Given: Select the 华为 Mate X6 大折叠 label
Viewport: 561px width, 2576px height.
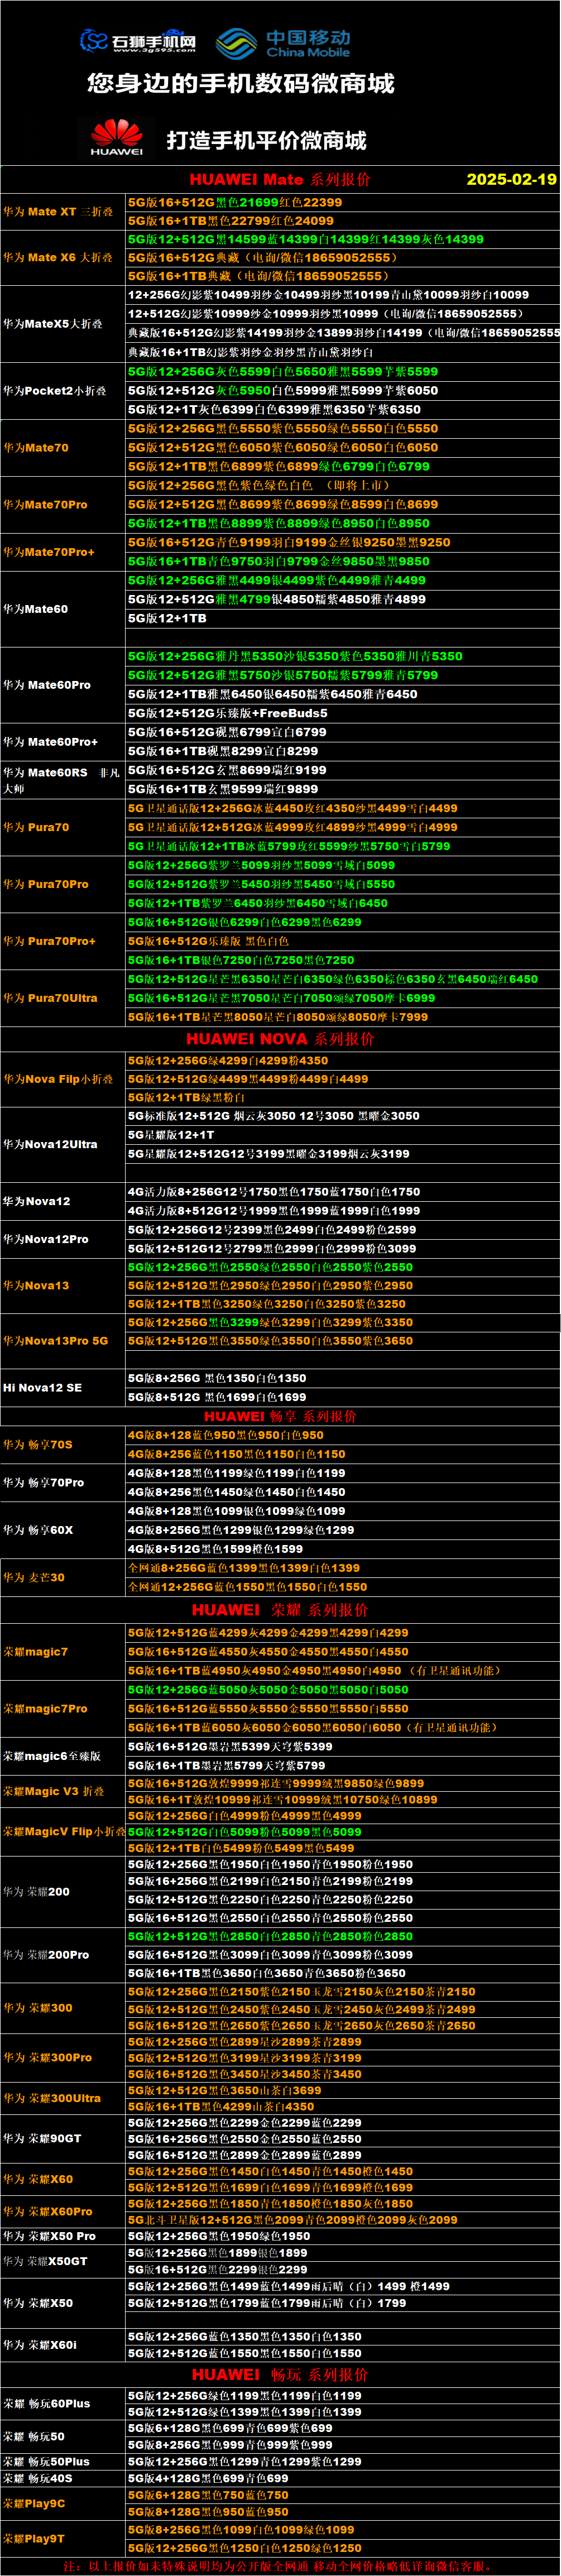Looking at the screenshot, I should click(58, 257).
